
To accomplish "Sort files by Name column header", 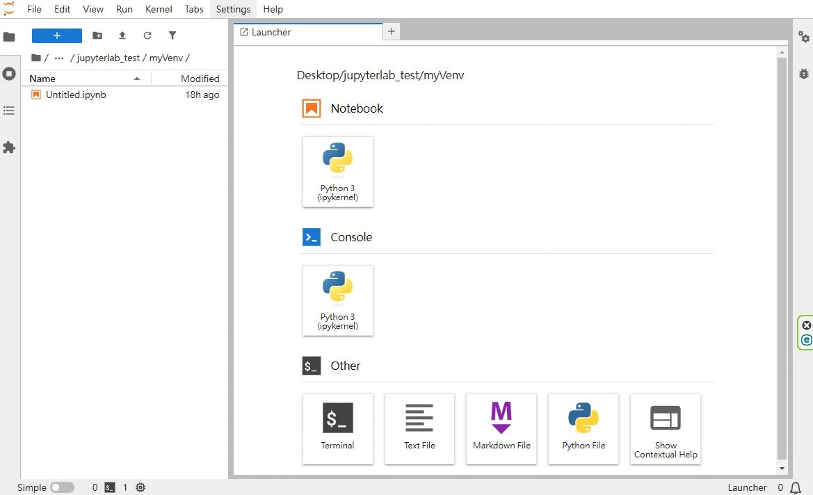I will tap(42, 79).
